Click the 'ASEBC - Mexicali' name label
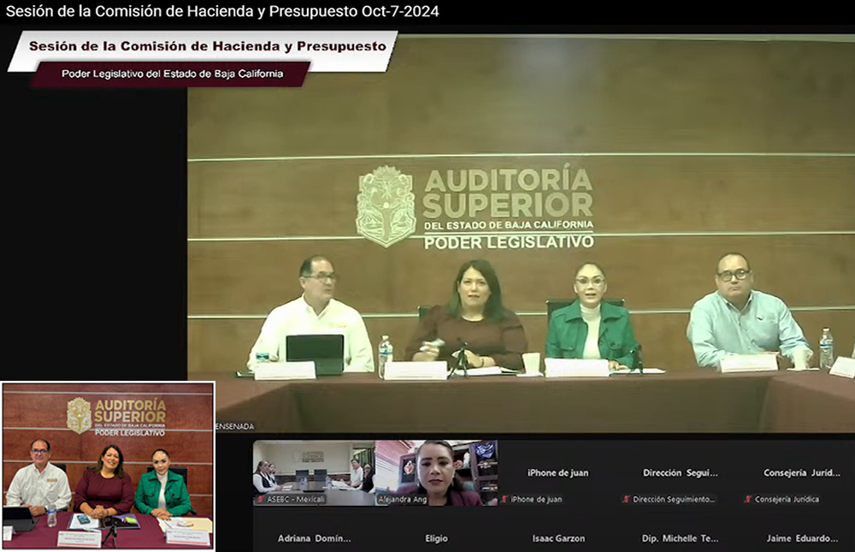 (296, 499)
